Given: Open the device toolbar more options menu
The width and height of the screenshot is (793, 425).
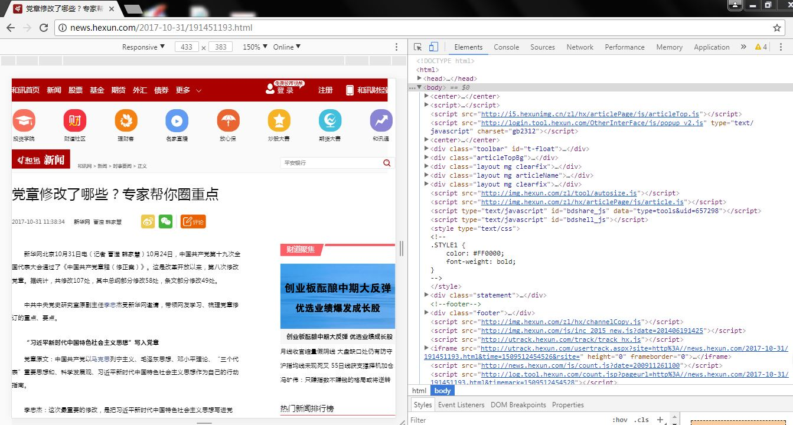Looking at the screenshot, I should click(397, 47).
